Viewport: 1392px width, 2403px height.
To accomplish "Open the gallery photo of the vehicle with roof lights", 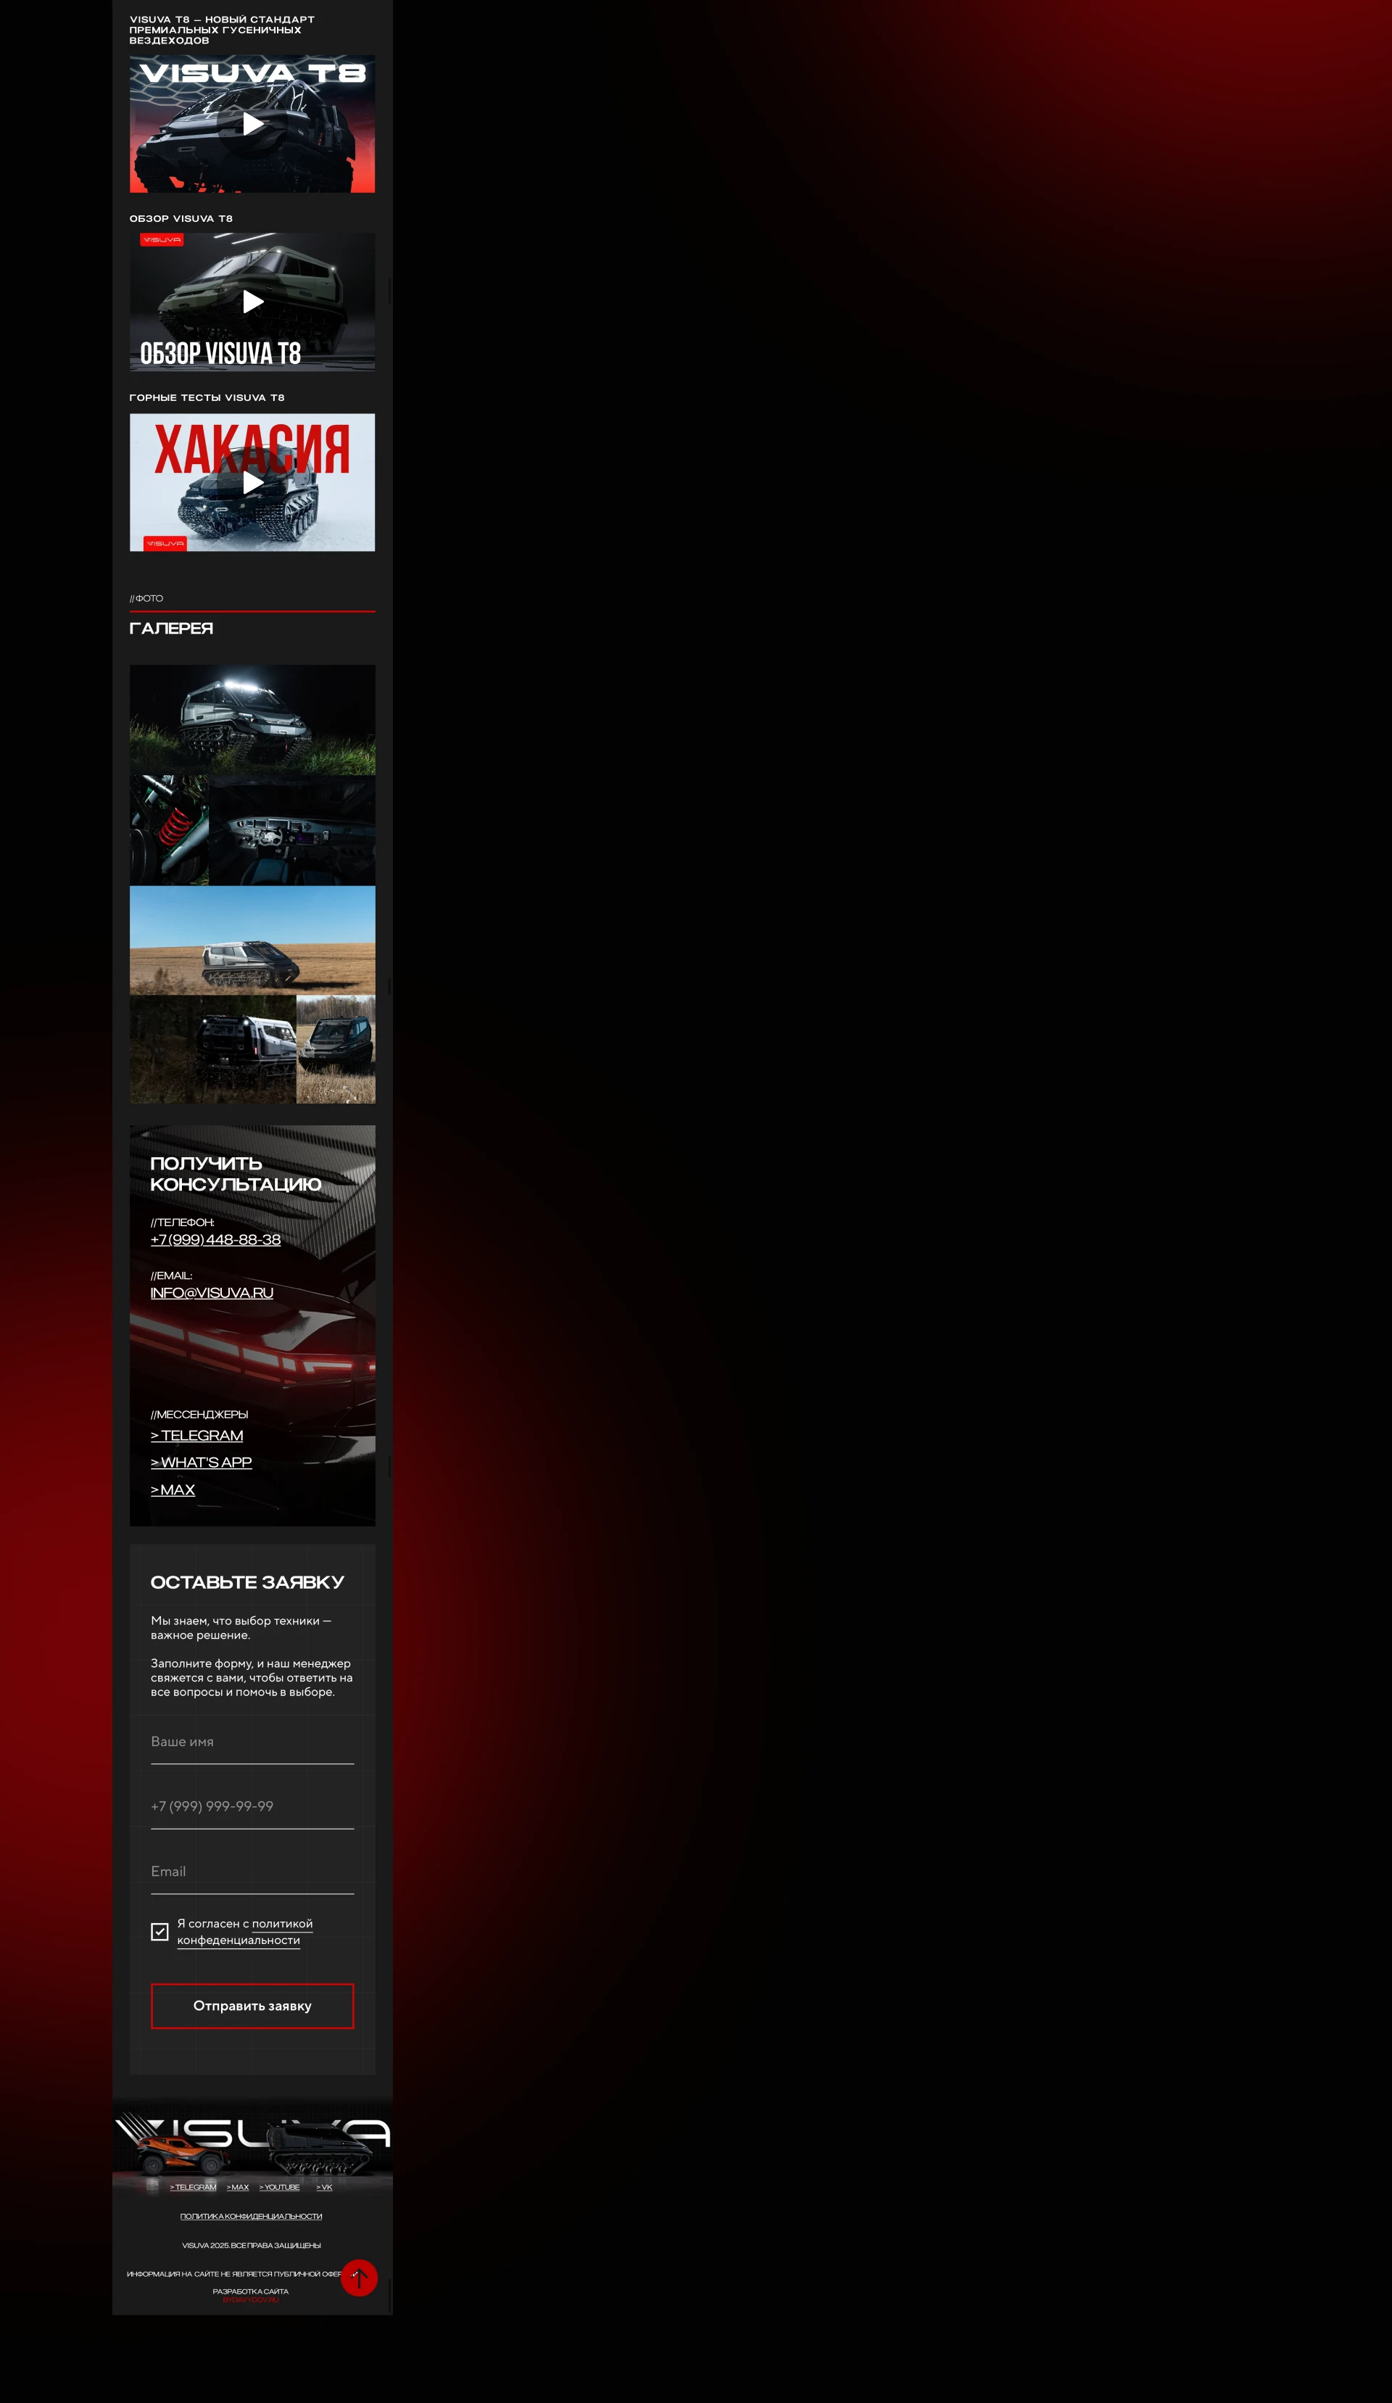I will pyautogui.click(x=252, y=720).
